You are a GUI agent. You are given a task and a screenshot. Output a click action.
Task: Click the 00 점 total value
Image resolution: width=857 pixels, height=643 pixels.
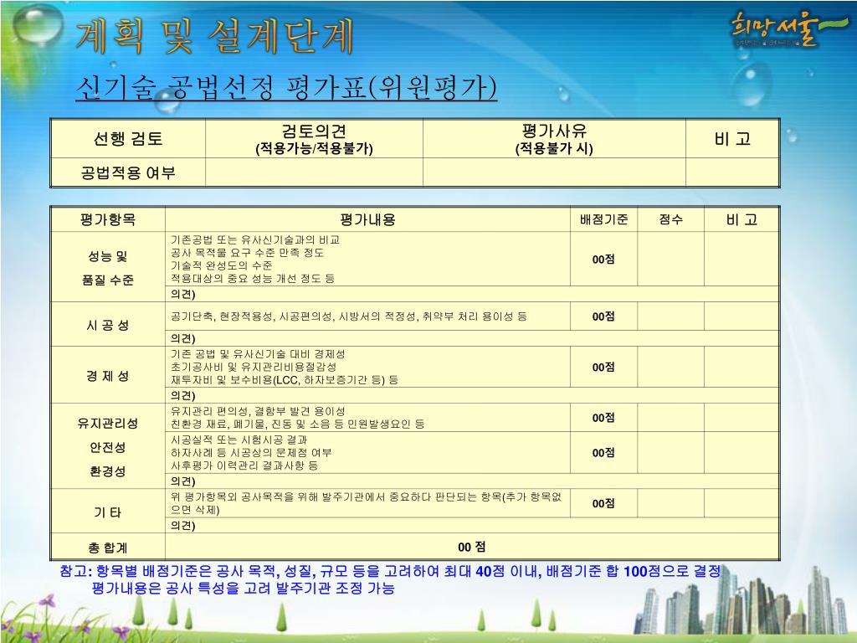(x=472, y=547)
